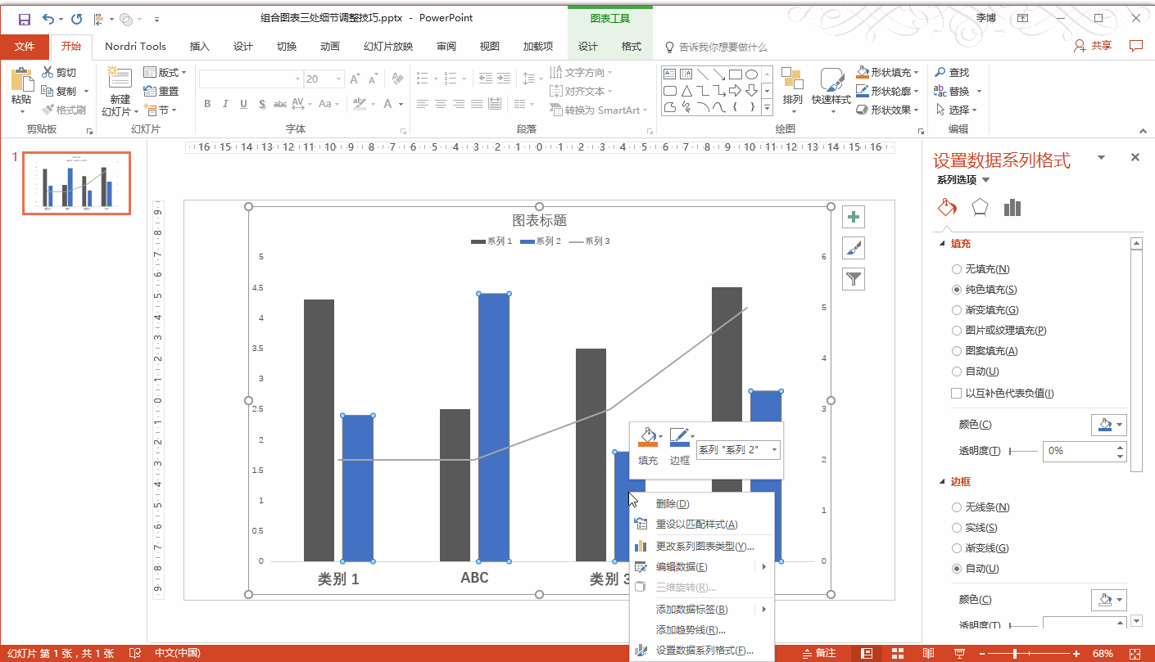
Task: Switch to slide sorter view
Action: [x=898, y=653]
